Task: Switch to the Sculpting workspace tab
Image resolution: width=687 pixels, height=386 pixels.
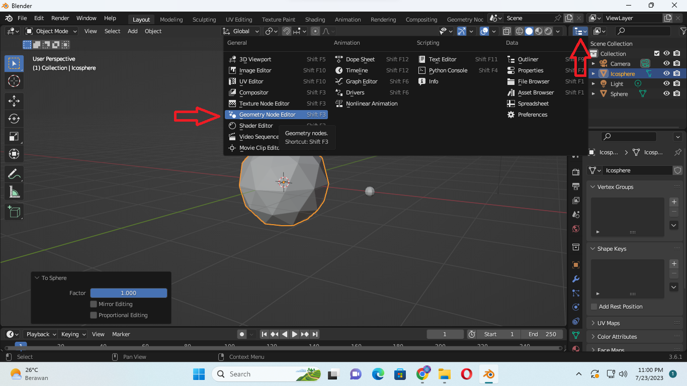Action: [204, 20]
